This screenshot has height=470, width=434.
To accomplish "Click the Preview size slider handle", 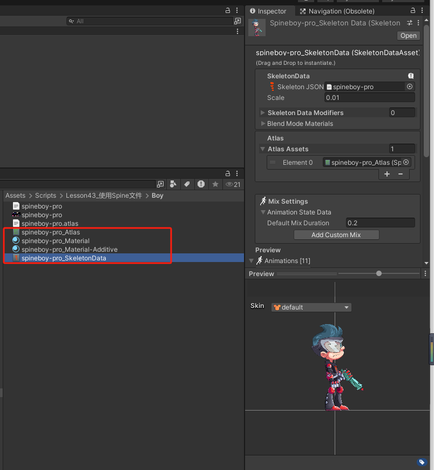I will click(x=379, y=273).
